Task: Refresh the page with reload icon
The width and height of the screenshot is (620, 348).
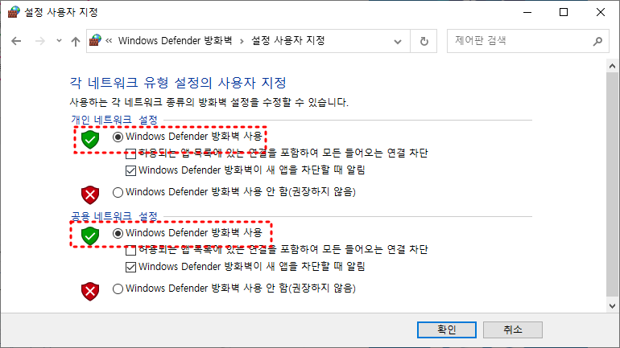Action: click(x=424, y=41)
